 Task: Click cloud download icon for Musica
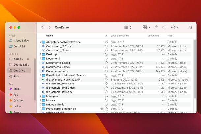tap(106, 100)
